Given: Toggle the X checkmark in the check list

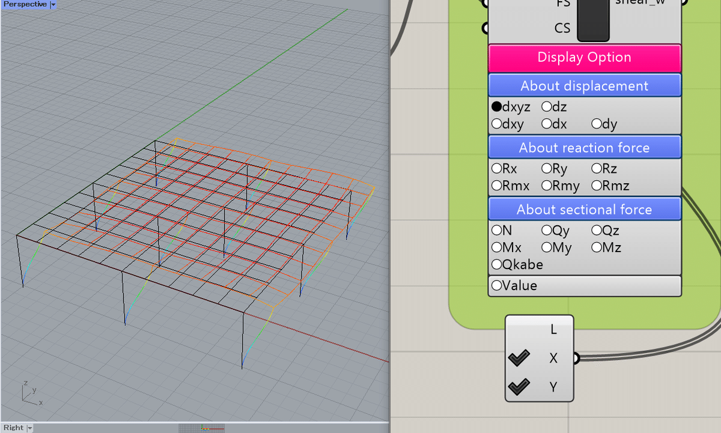Looking at the screenshot, I should point(519,359).
